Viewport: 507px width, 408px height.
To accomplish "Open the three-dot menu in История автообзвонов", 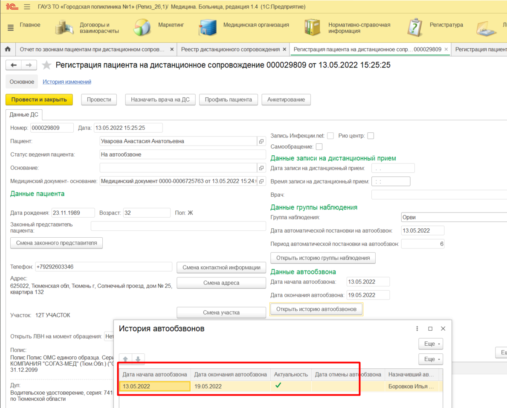I will point(417,329).
